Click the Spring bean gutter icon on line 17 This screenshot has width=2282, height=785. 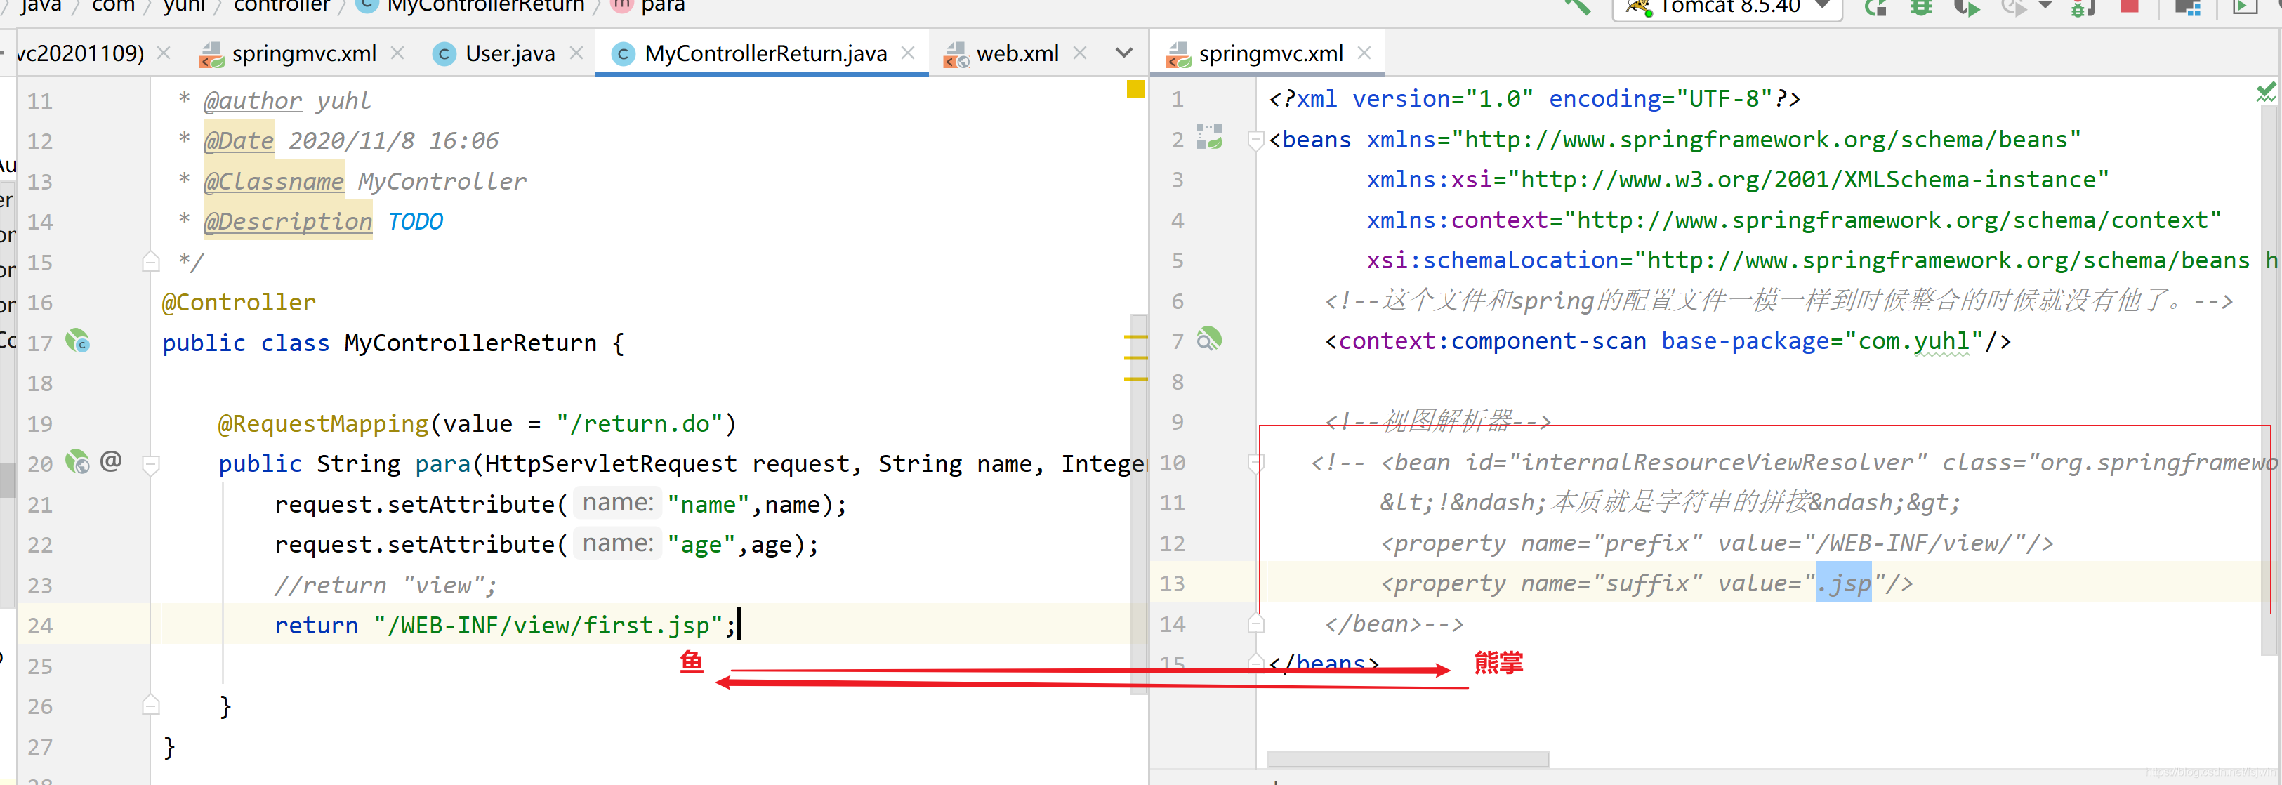(78, 341)
